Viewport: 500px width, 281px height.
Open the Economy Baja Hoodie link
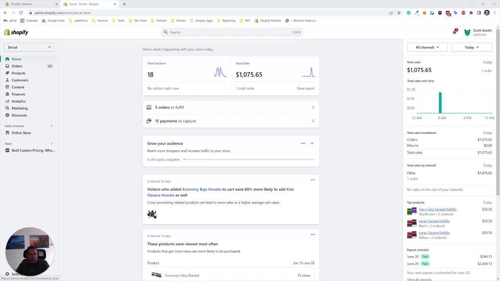tap(202, 189)
